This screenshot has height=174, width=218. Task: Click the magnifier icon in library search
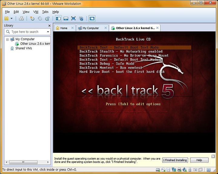[x=8, y=32]
